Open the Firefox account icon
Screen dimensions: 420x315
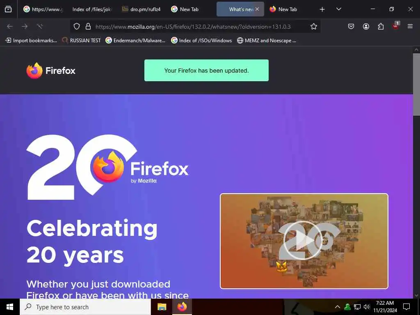[x=366, y=26]
